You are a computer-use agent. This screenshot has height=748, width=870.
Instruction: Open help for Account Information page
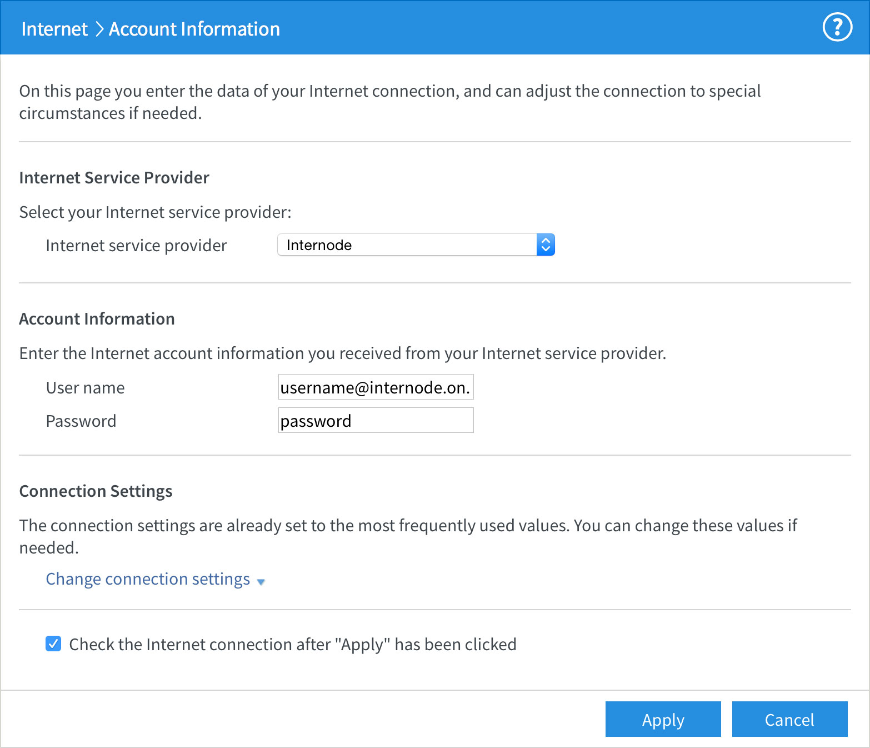coord(837,27)
